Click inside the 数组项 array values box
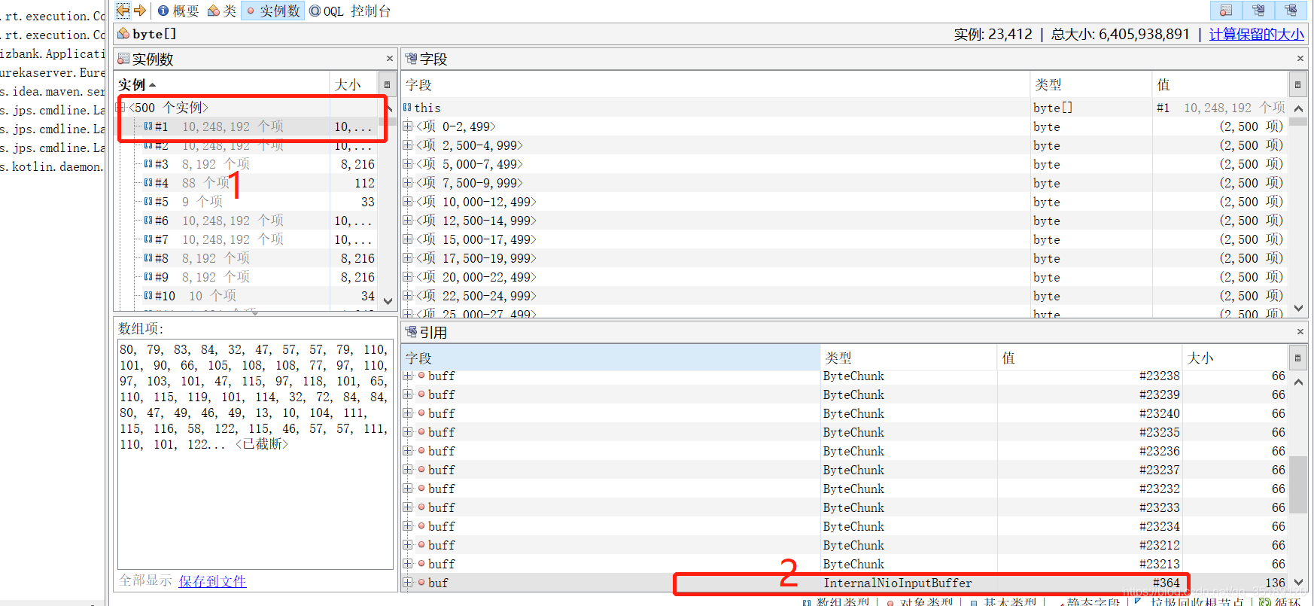Image resolution: width=1314 pixels, height=606 pixels. click(x=255, y=454)
